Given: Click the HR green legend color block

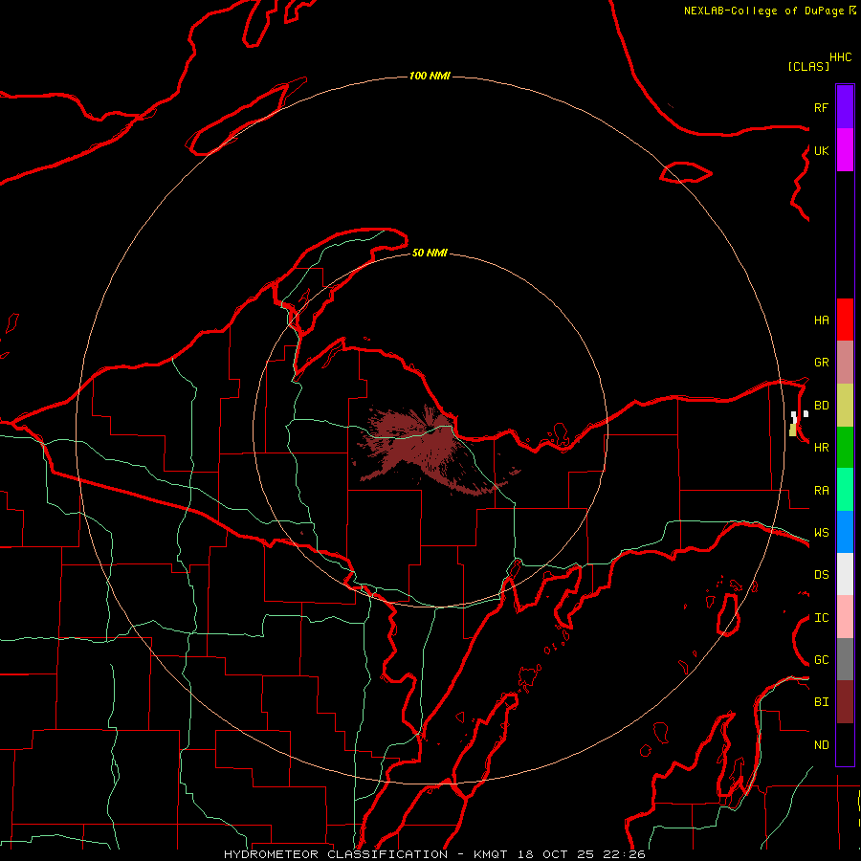Looking at the screenshot, I should [845, 448].
